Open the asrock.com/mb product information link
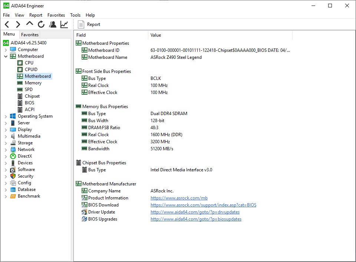 coord(179,198)
